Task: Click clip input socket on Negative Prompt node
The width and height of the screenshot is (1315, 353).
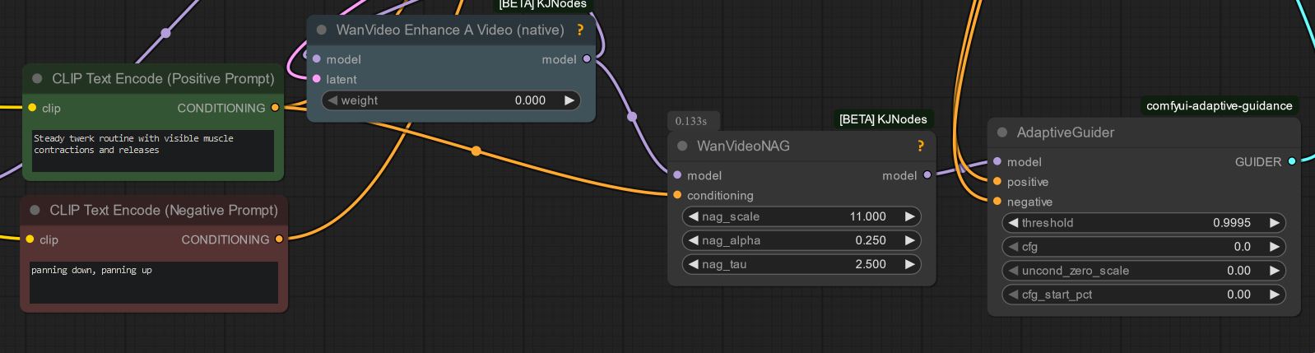Action: pos(30,239)
